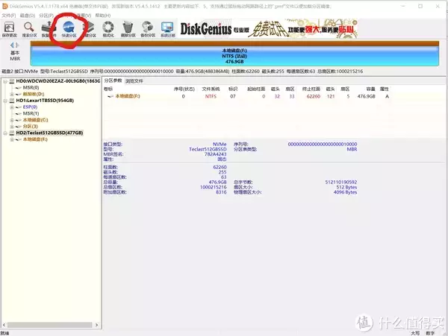Viewport: 448px width, 336px height.
Task: Click the disk icon of HD0:WDCWD20EZAZ
Action: tap(12, 81)
